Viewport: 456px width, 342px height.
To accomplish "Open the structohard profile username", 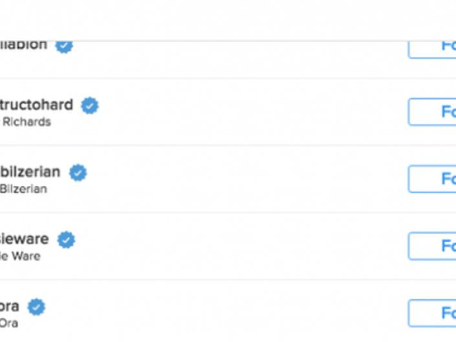I will [36, 105].
